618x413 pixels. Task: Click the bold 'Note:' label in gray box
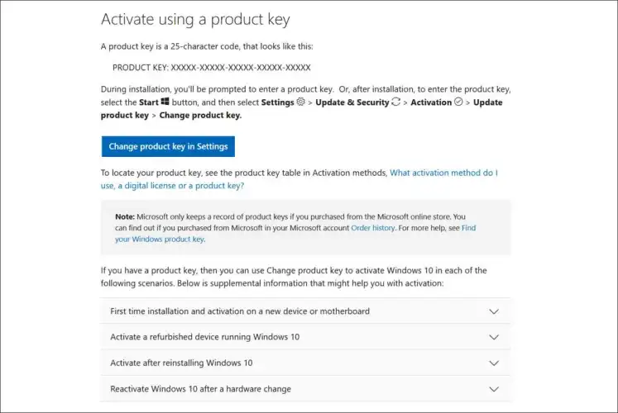point(125,216)
